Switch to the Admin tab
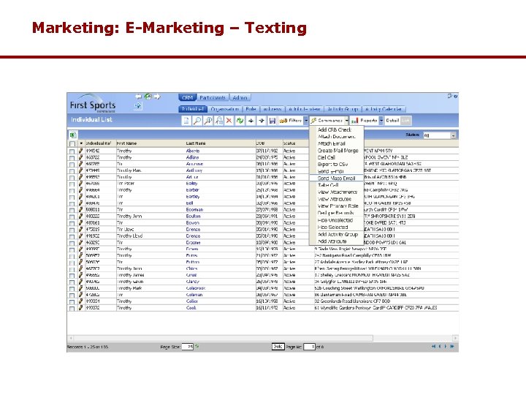526x395 pixels. click(x=240, y=98)
